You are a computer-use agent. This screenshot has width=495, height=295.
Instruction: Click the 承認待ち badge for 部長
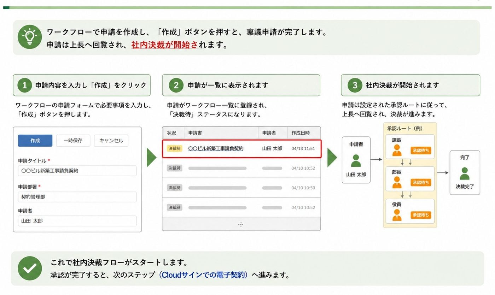[x=421, y=183]
